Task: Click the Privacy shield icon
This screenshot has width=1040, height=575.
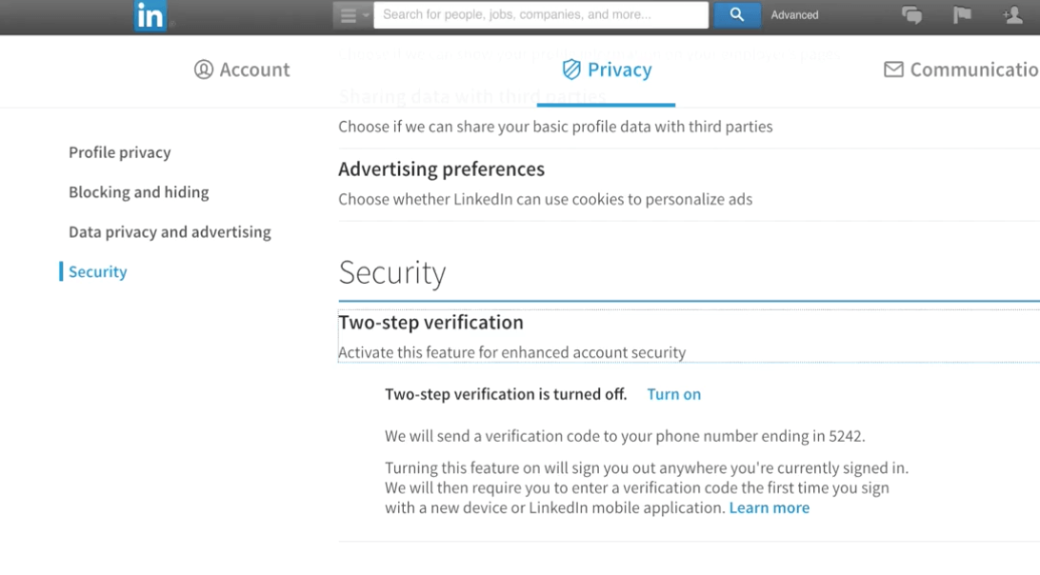Action: [571, 69]
